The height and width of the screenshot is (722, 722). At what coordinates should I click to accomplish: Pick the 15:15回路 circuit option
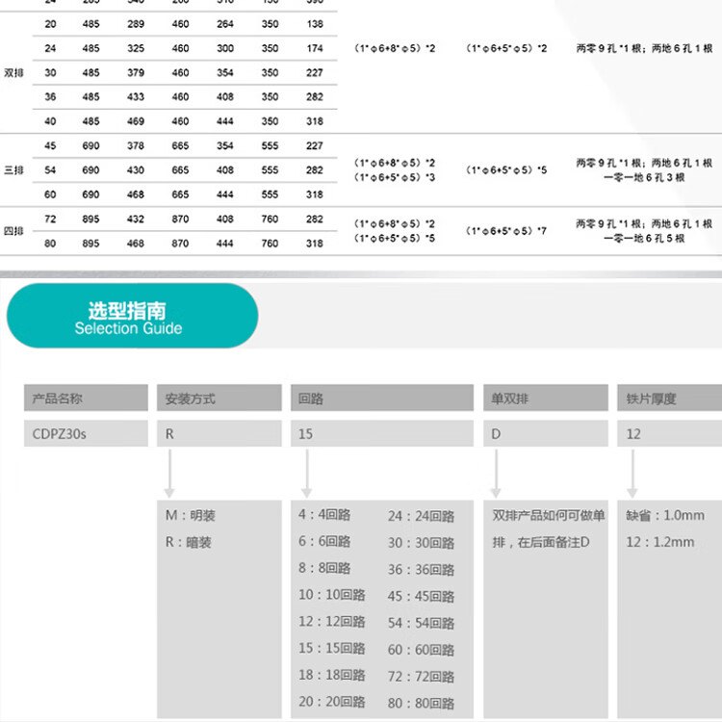pos(332,649)
